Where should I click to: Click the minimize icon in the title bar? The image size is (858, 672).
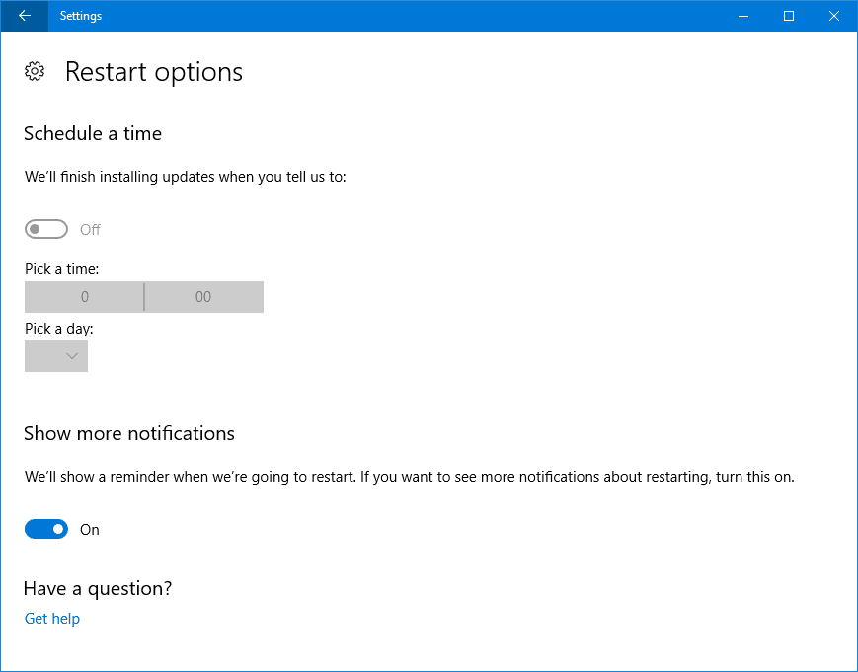tap(741, 16)
